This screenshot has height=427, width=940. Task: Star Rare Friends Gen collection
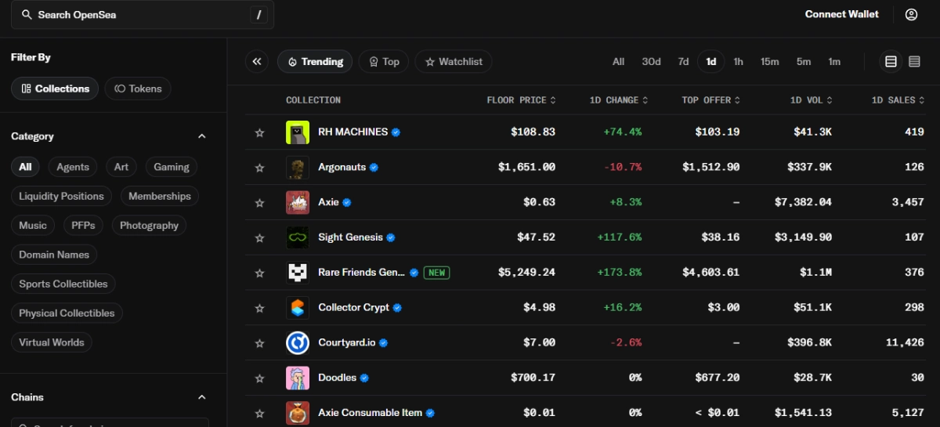point(259,273)
